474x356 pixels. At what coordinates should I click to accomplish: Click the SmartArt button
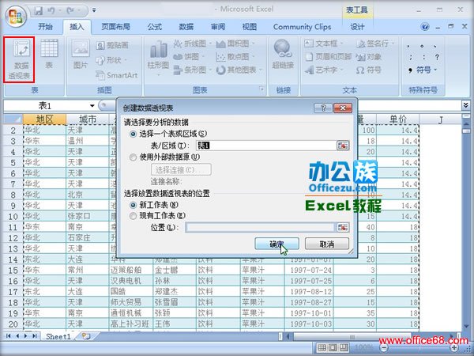[117, 75]
